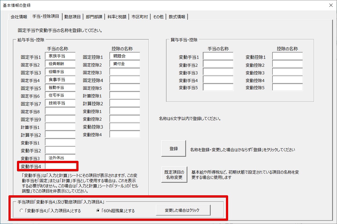The image size is (337, 224).
Task: Open the 数式情報 tab
Action: 177,17
